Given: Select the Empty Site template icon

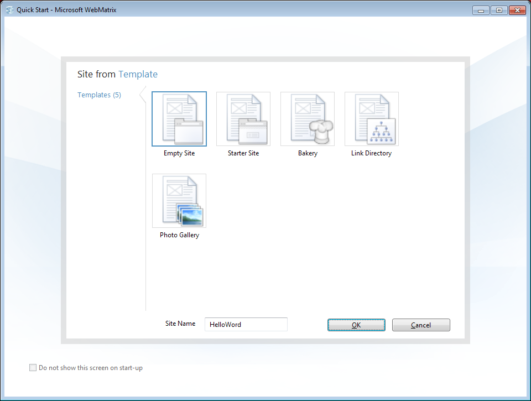Looking at the screenshot, I should [179, 119].
